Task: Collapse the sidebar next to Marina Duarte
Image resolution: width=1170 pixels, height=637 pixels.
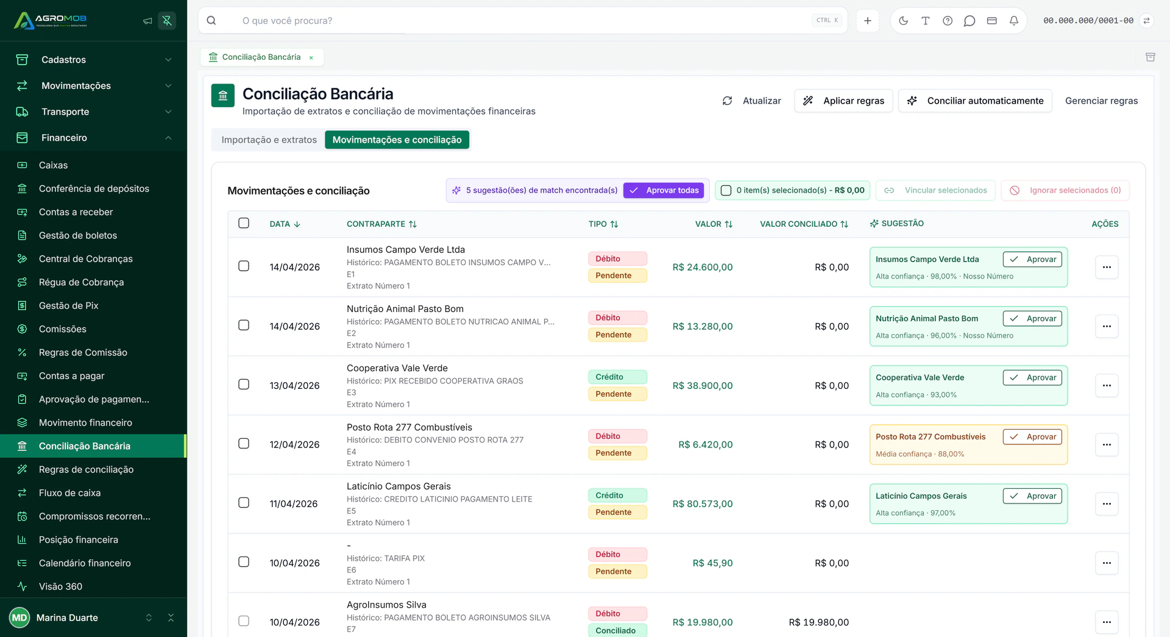Action: point(171,617)
